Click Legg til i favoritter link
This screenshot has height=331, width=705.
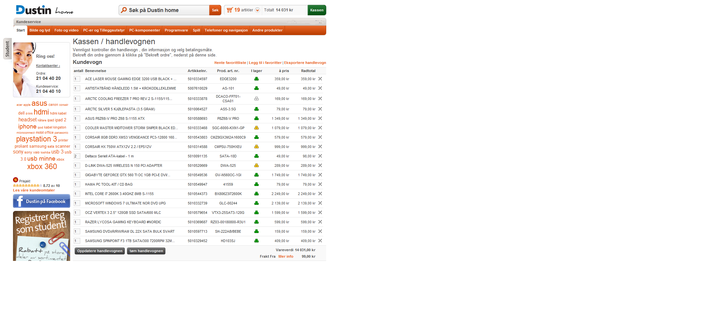click(265, 63)
